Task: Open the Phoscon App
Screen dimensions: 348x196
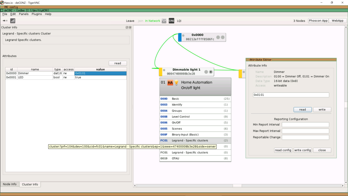Action: [x=318, y=21]
